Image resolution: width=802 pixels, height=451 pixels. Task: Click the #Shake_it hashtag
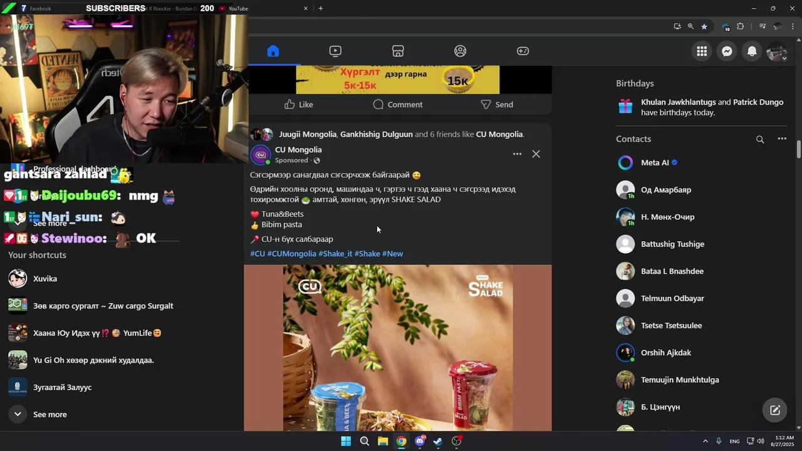click(335, 254)
